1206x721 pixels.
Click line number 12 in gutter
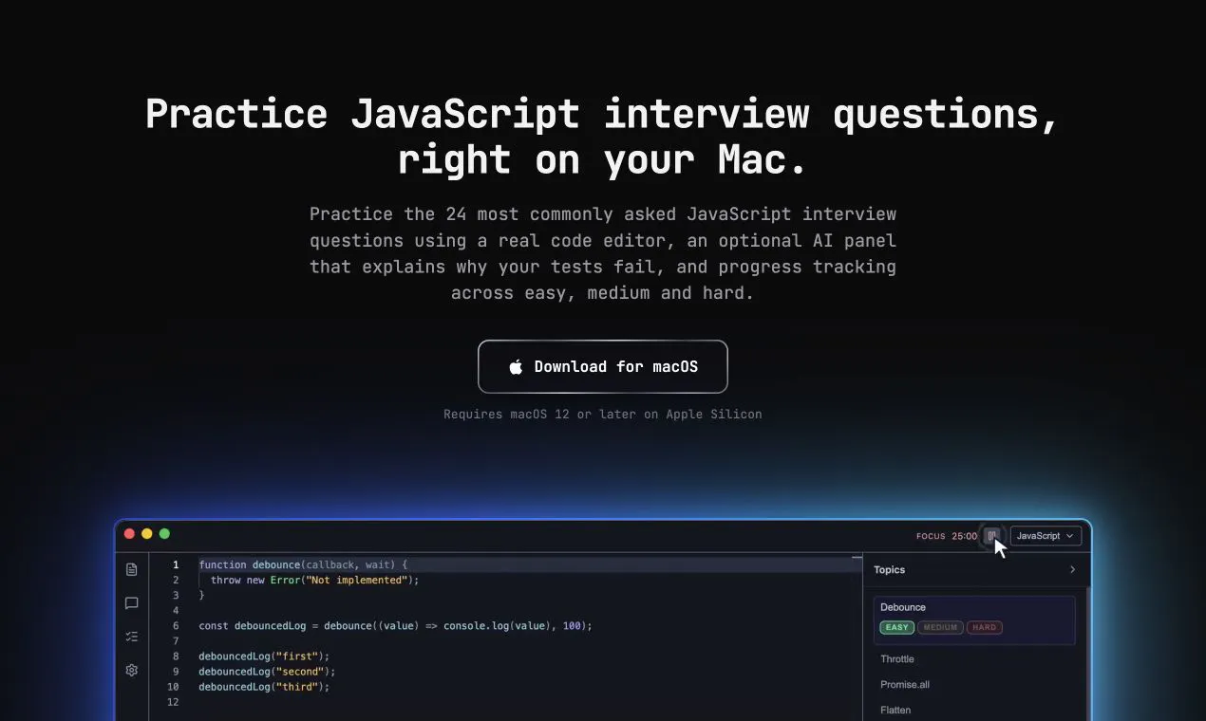click(173, 702)
